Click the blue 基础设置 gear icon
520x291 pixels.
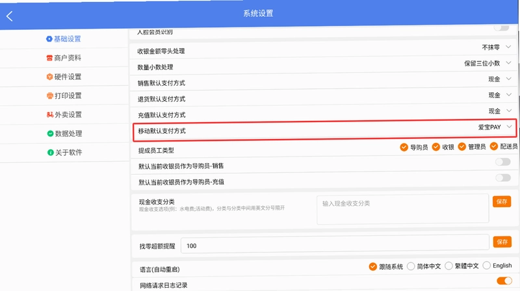point(49,39)
